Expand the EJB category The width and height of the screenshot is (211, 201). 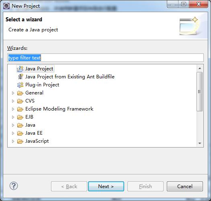[13, 117]
